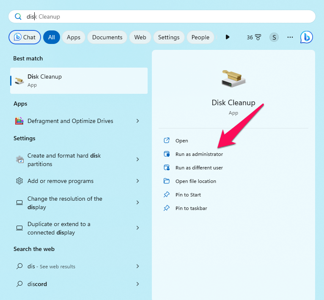
Task: Open Defragment and Optimize Drives app
Action: pos(70,121)
